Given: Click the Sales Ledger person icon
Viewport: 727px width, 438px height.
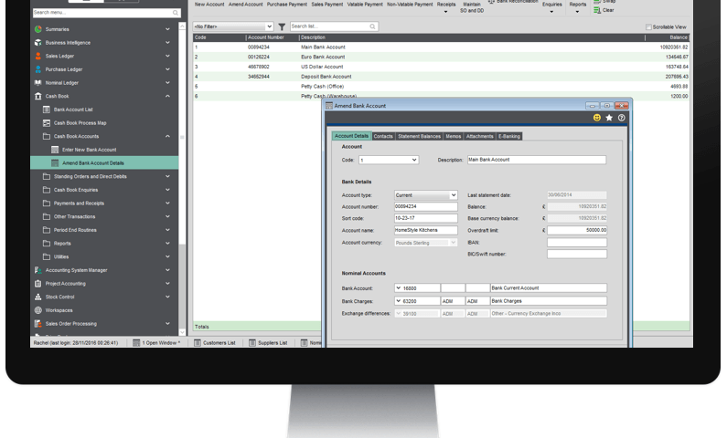Looking at the screenshot, I should [38, 56].
